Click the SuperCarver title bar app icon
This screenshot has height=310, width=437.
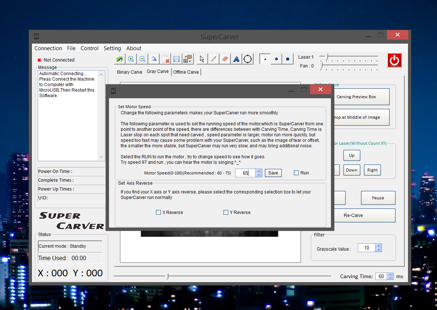36,36
